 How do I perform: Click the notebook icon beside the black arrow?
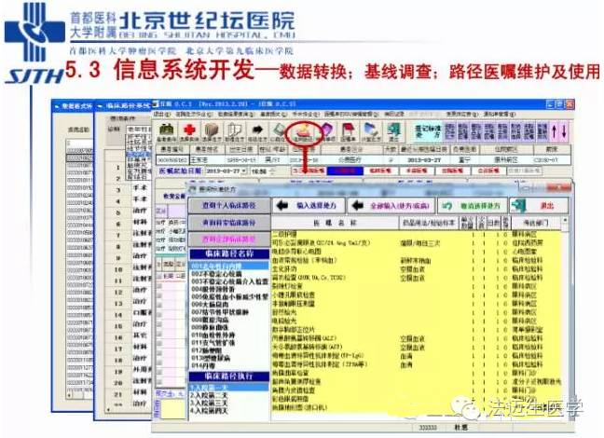(278, 131)
